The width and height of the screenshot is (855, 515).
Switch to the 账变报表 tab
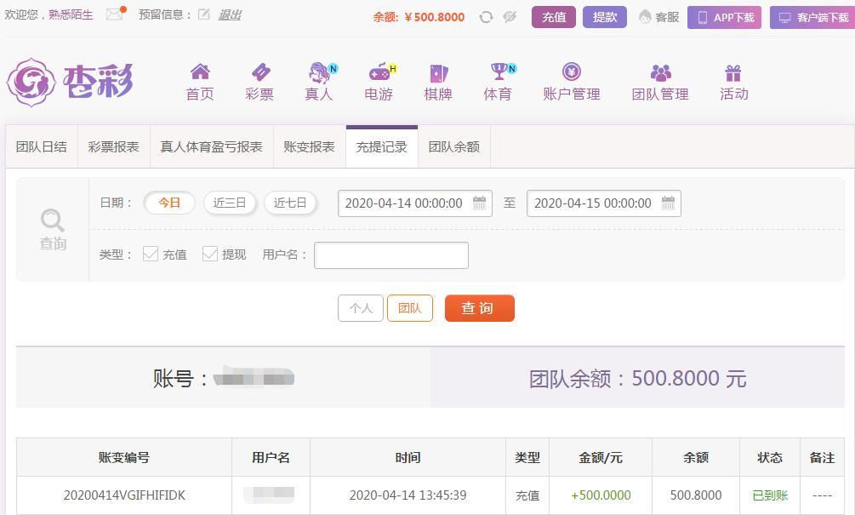click(x=309, y=146)
